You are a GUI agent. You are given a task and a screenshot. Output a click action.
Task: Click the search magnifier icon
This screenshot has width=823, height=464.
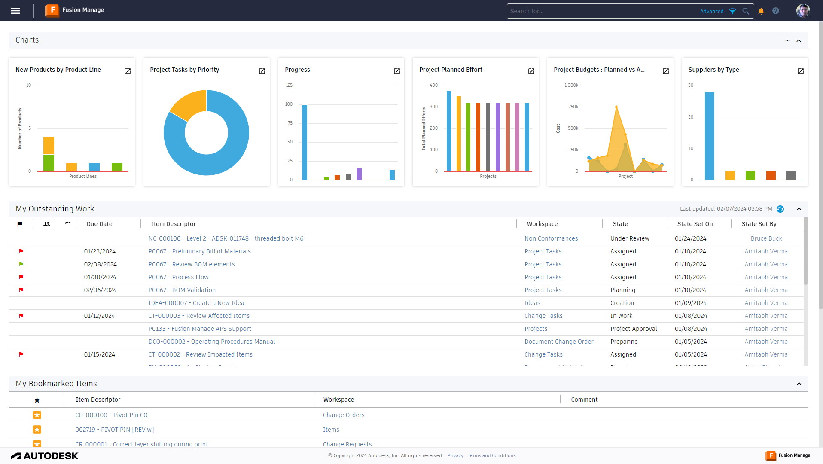click(x=746, y=11)
